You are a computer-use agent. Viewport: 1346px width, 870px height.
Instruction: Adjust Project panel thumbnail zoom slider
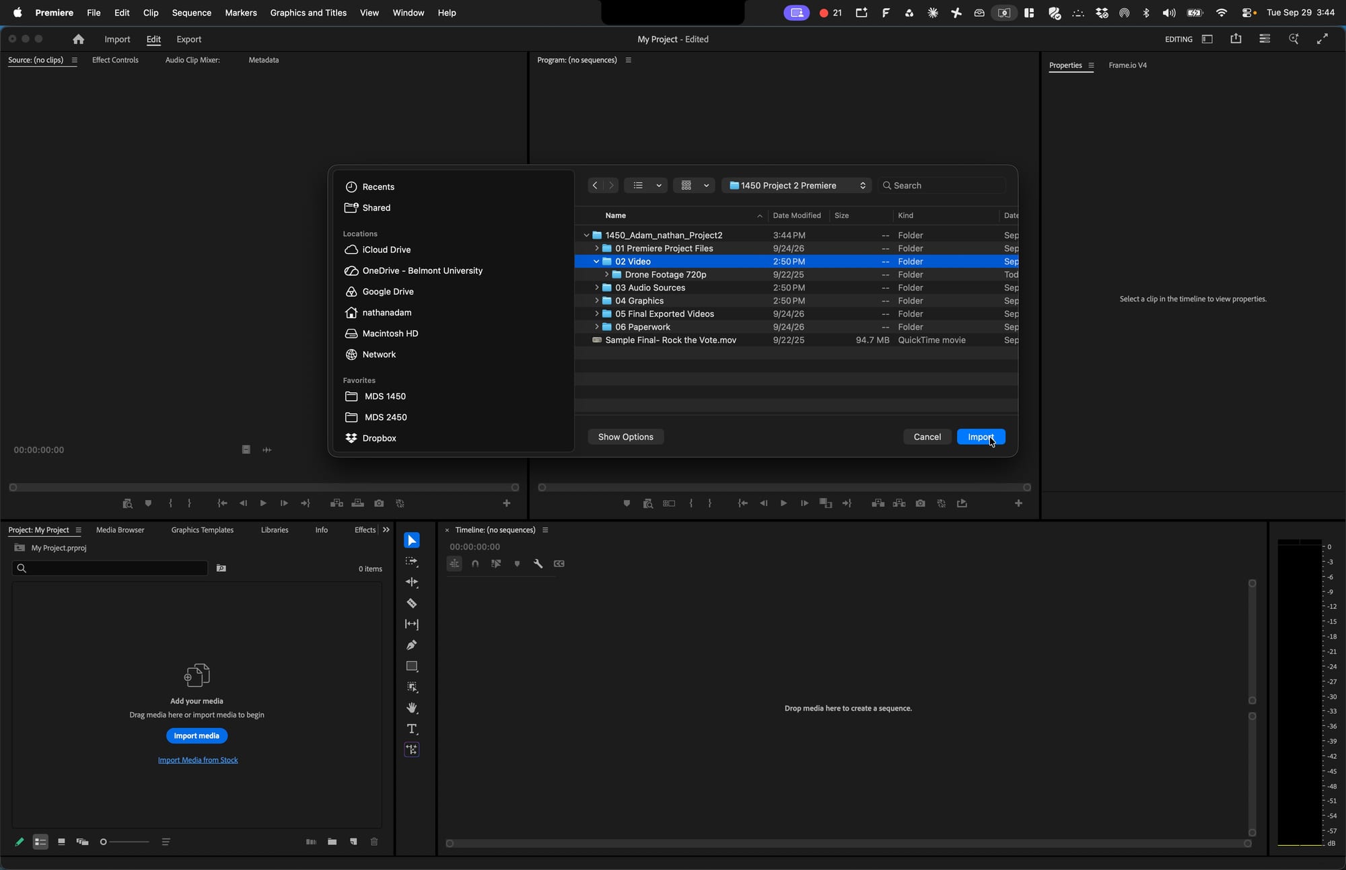(125, 842)
